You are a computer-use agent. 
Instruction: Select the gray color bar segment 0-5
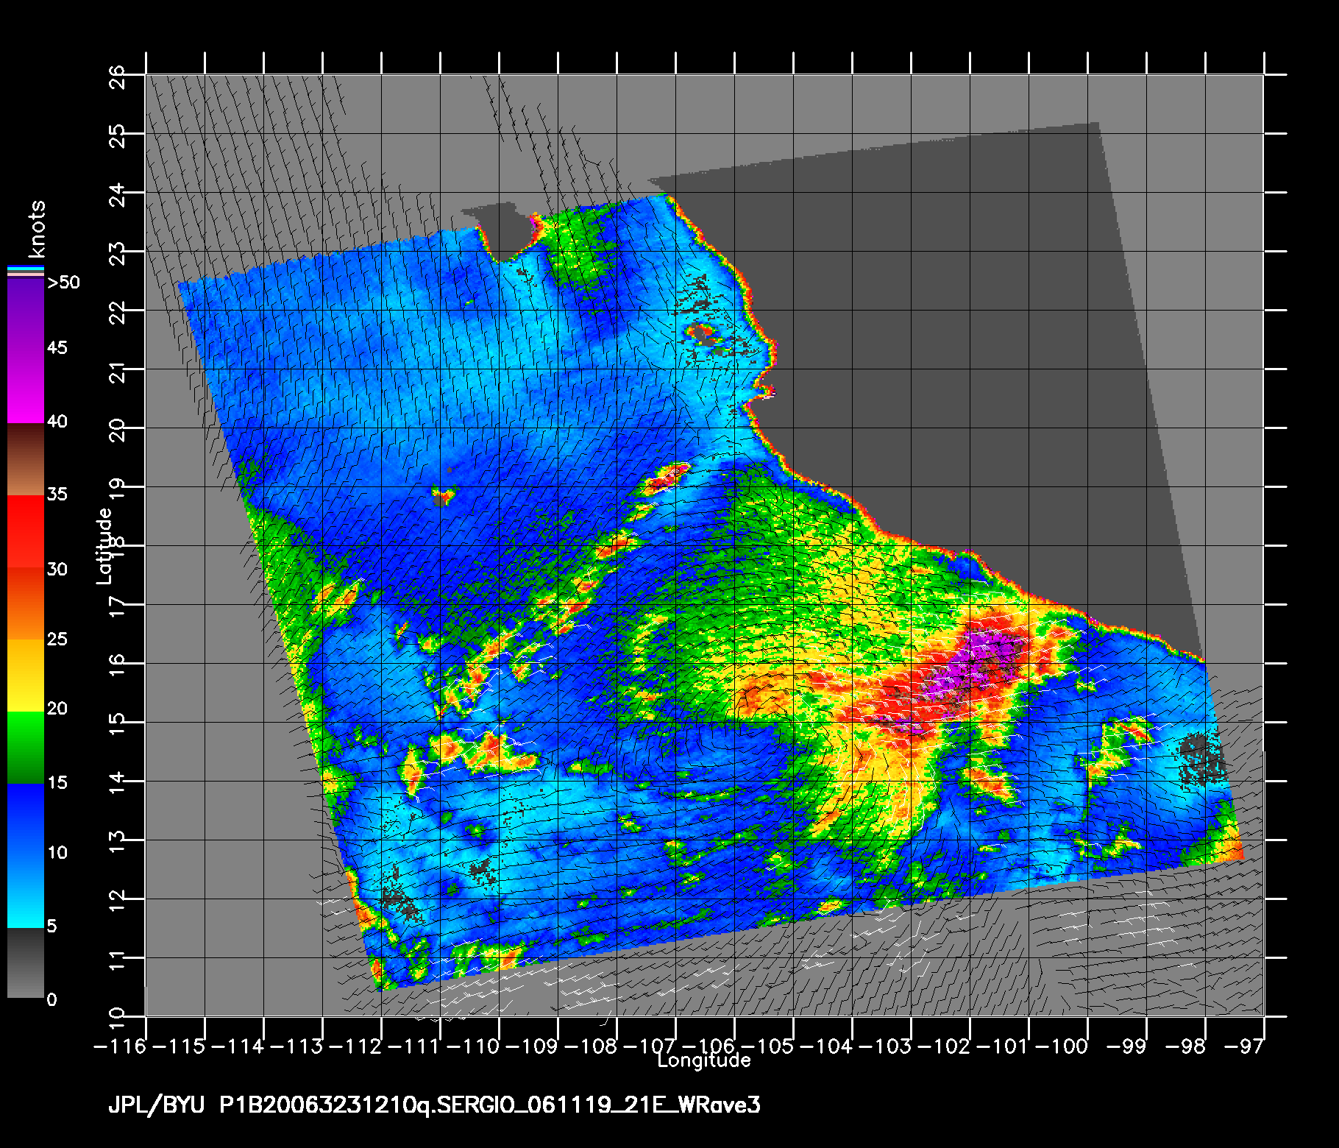click(x=26, y=963)
